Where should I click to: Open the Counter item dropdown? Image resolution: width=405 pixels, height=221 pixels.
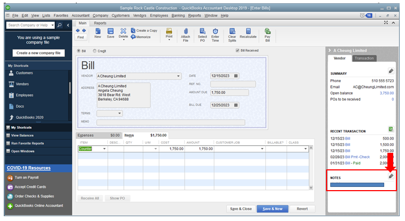(x=104, y=149)
